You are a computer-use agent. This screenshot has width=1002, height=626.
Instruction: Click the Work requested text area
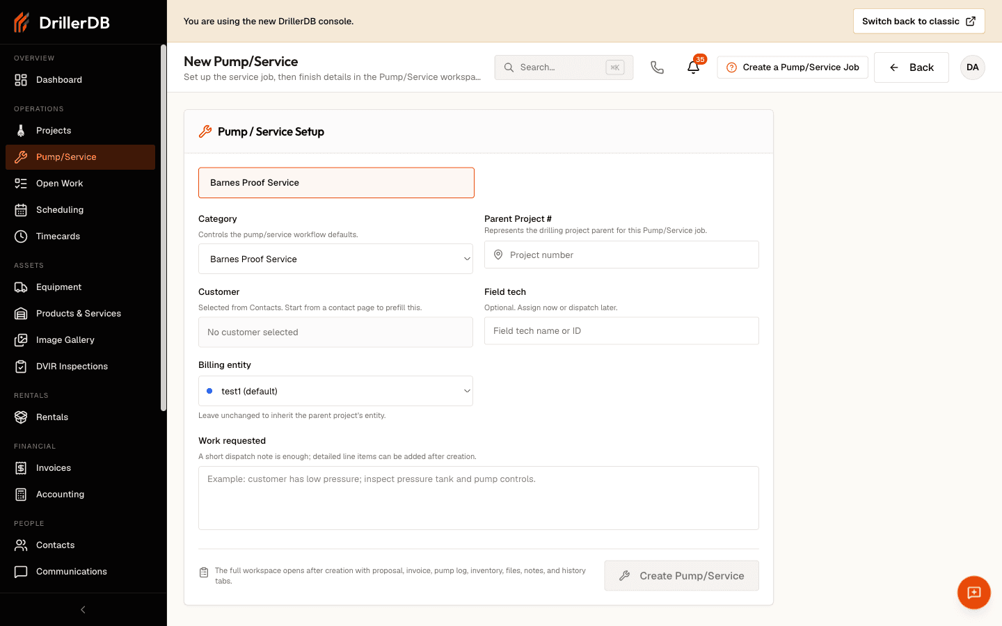pyautogui.click(x=479, y=498)
